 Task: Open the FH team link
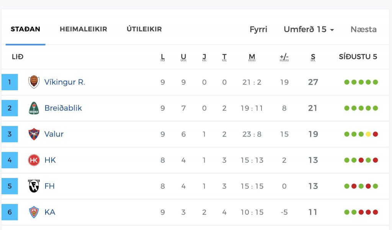point(49,186)
